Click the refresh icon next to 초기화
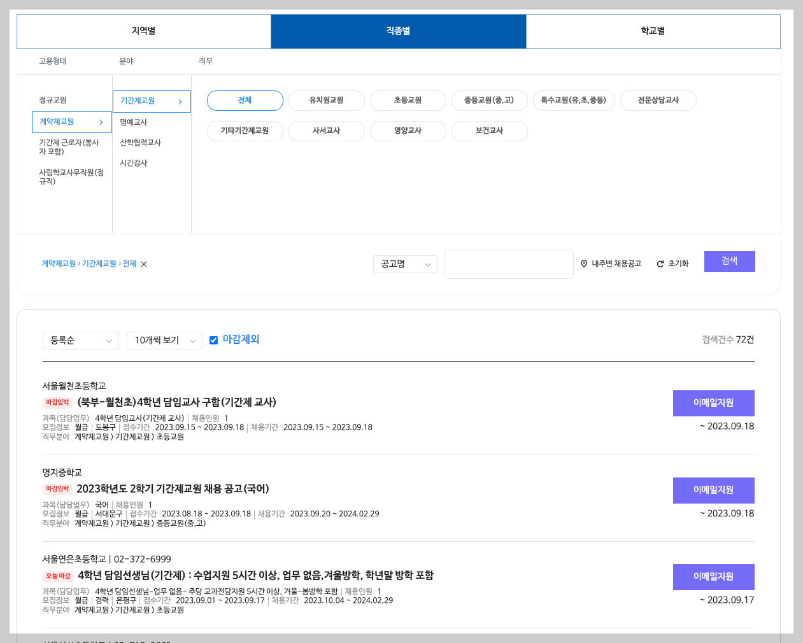 coord(660,263)
